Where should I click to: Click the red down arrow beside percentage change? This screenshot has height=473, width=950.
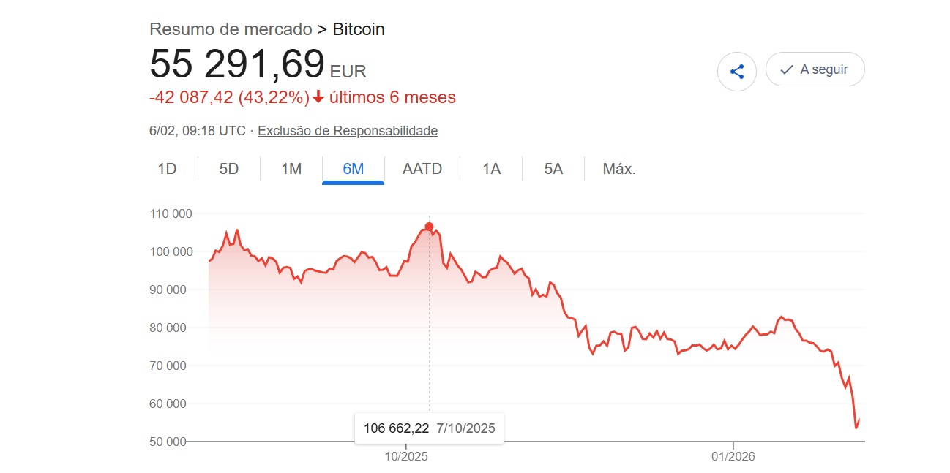click(318, 97)
